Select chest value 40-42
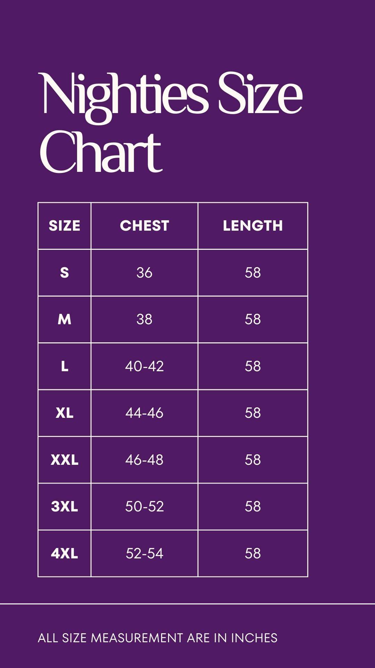 (144, 366)
